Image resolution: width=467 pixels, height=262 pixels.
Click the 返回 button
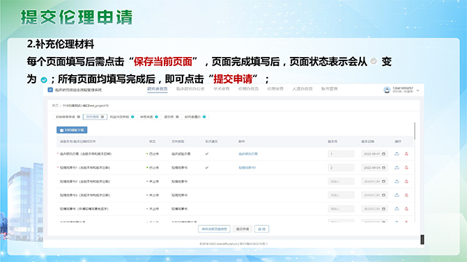pos(262,229)
